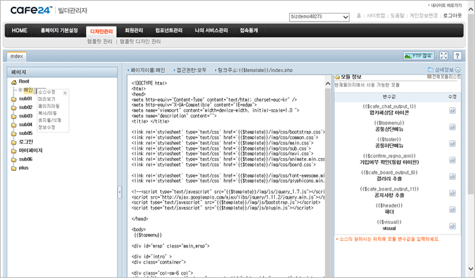Open the 컴포넌트관리 menu

tap(169, 31)
